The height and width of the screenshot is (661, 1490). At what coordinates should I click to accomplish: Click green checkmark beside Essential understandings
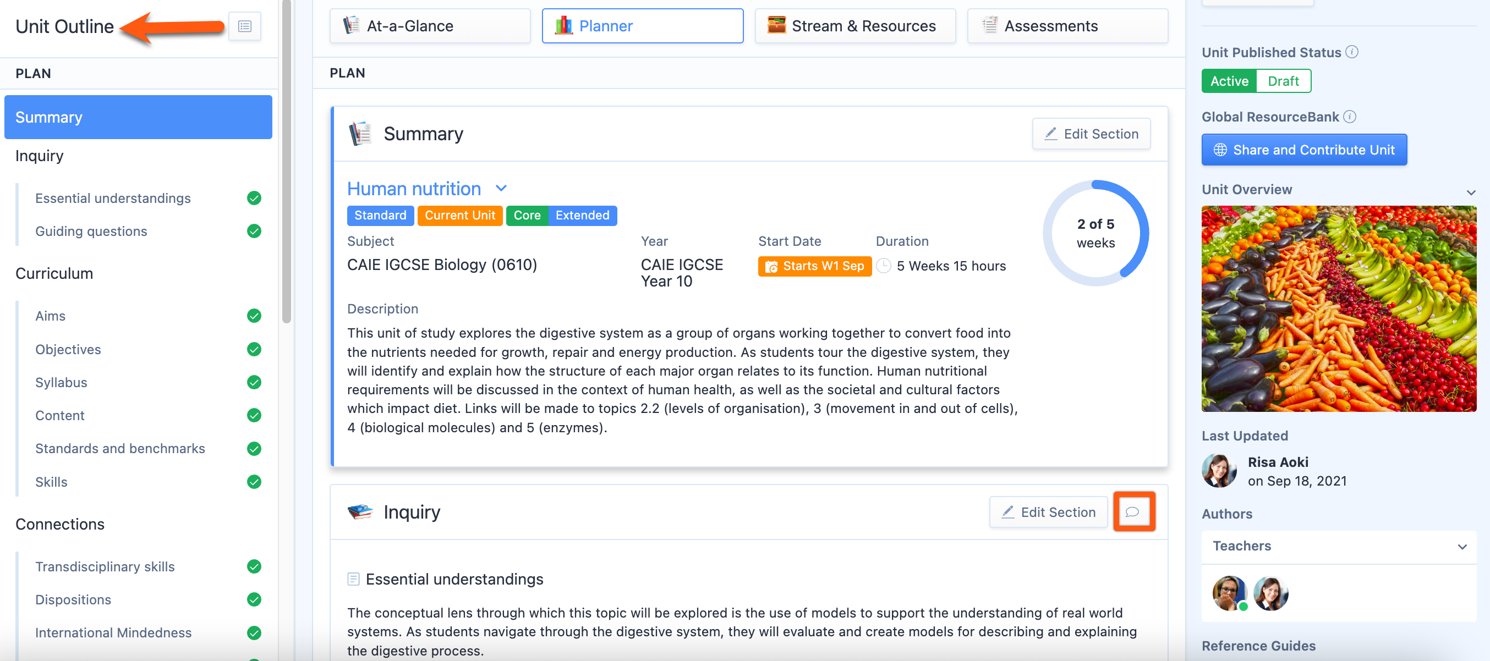click(x=254, y=199)
